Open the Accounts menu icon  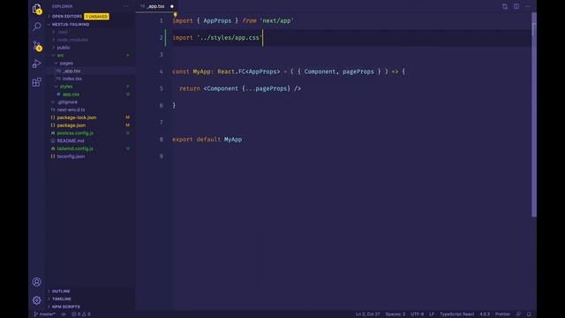(x=37, y=282)
